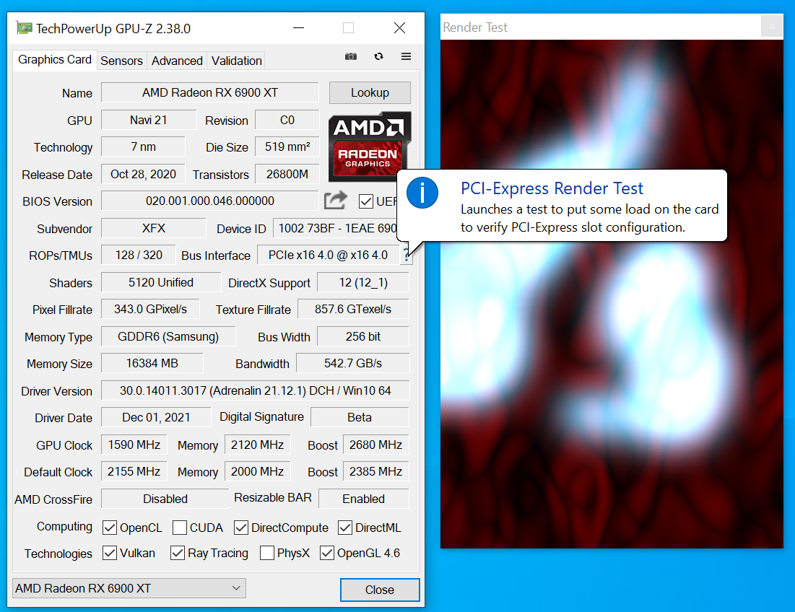Click the Default Boost value 2385 MHz
Image resolution: width=795 pixels, height=612 pixels.
[x=375, y=472]
